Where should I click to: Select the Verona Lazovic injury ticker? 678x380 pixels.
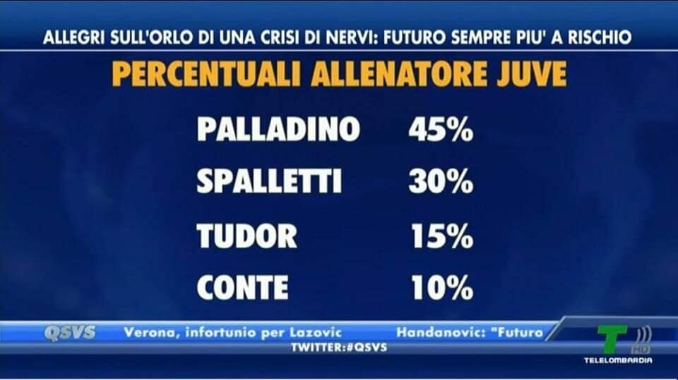tap(233, 332)
